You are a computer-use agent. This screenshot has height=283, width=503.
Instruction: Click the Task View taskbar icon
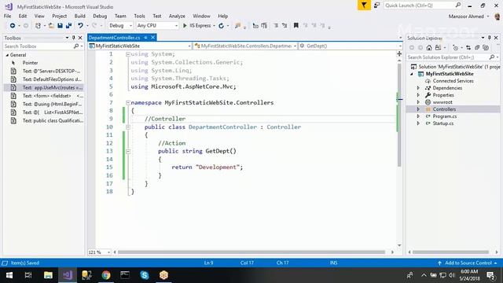click(28, 275)
